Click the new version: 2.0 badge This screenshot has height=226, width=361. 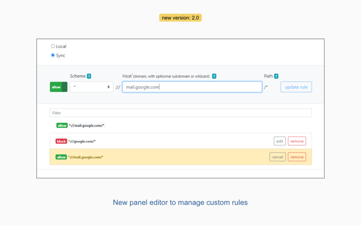pyautogui.click(x=180, y=18)
